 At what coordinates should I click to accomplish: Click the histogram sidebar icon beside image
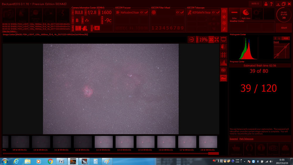[224, 63]
